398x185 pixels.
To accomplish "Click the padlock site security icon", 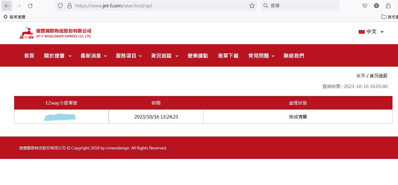I will pyautogui.click(x=69, y=6).
